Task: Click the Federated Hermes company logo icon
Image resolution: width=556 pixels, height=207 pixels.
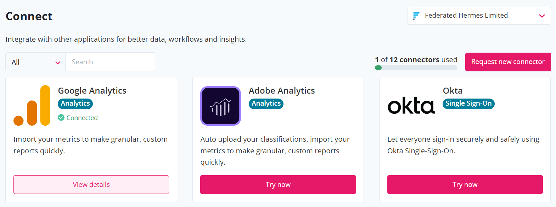Action: [x=416, y=16]
